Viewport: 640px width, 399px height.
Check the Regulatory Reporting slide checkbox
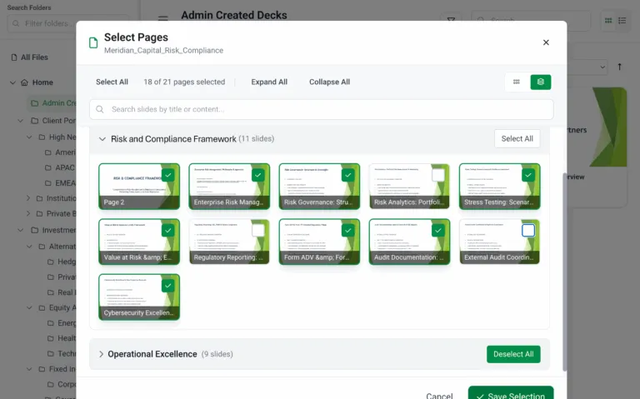point(258,231)
